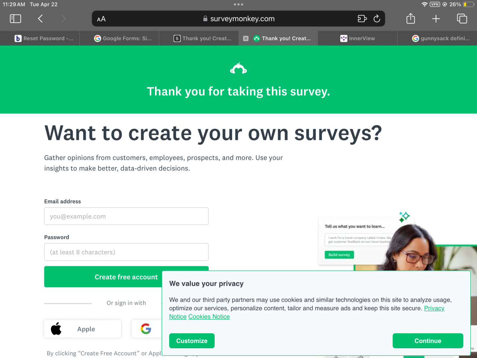Screen dimensions: 477x358
Task: Open a new tab with plus icon
Action: point(436,19)
